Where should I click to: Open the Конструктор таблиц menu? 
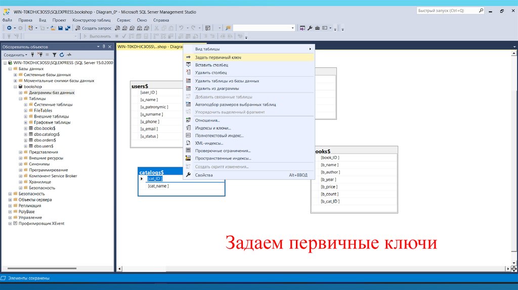[92, 20]
